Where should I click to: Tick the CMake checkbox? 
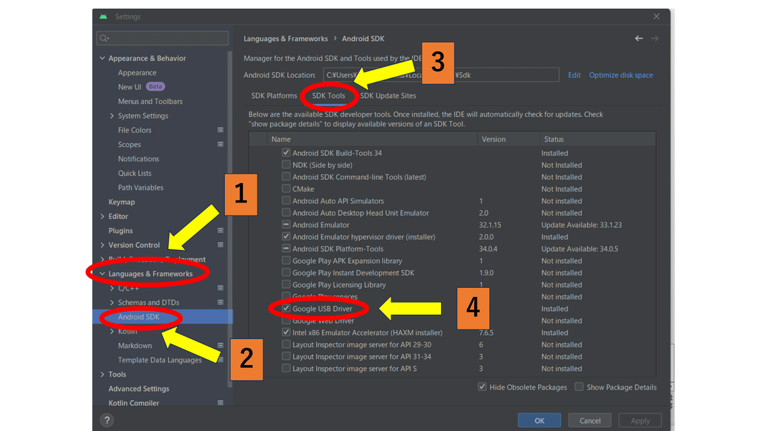(x=286, y=189)
